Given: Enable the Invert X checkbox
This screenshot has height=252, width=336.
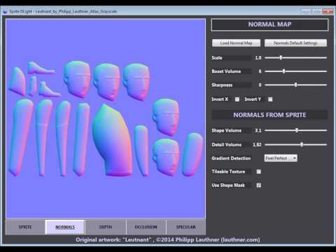Looking at the screenshot, I should (x=237, y=99).
